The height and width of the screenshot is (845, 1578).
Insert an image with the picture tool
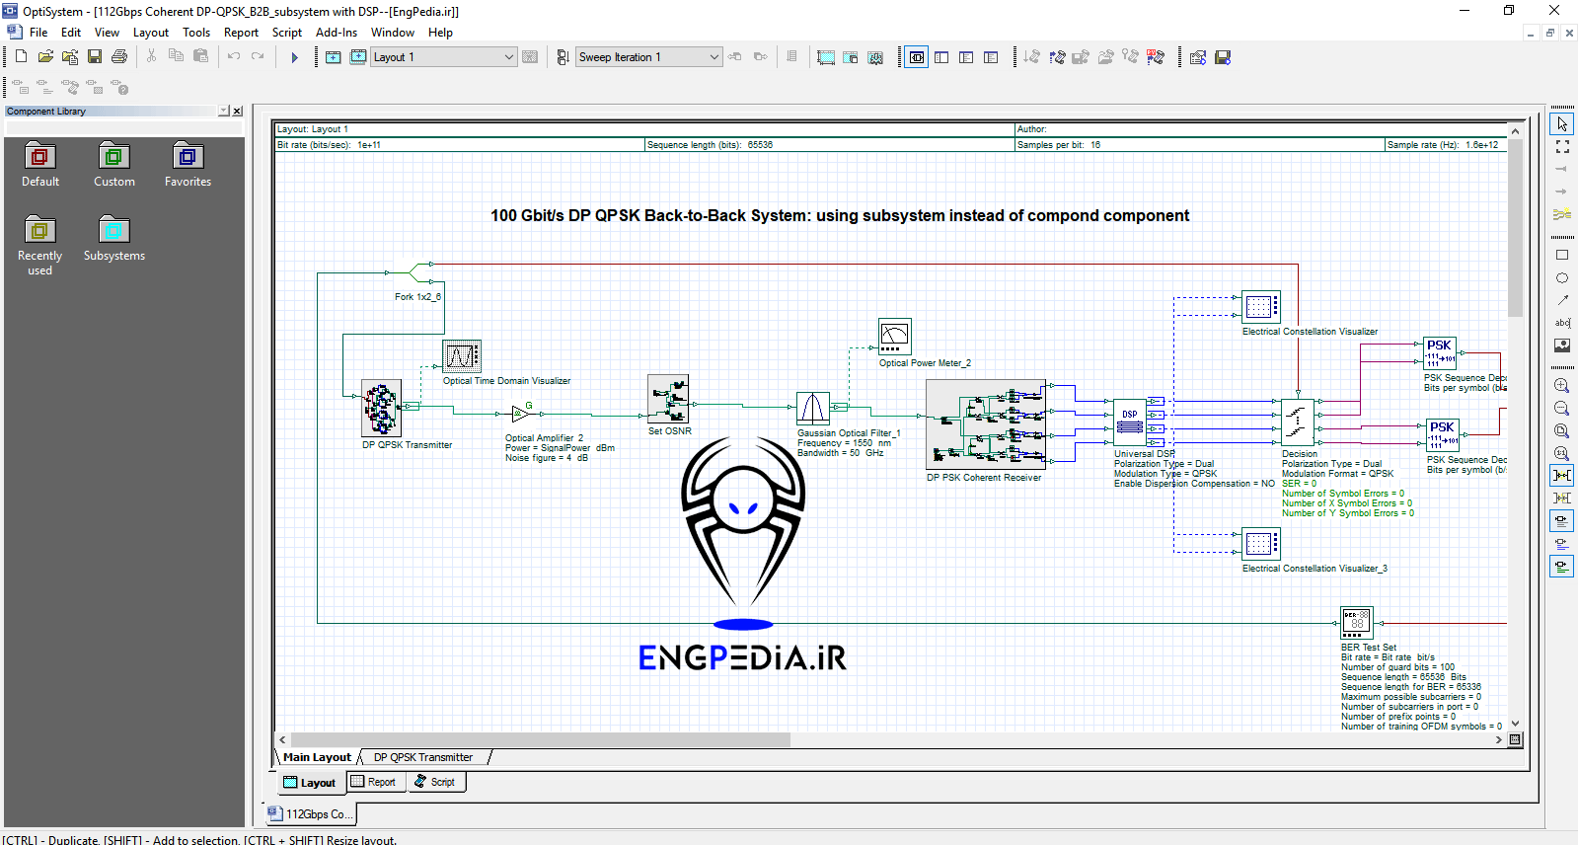pyautogui.click(x=1562, y=346)
